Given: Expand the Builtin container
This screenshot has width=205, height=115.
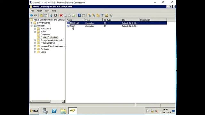Looking at the screenshot, I should [35, 32].
